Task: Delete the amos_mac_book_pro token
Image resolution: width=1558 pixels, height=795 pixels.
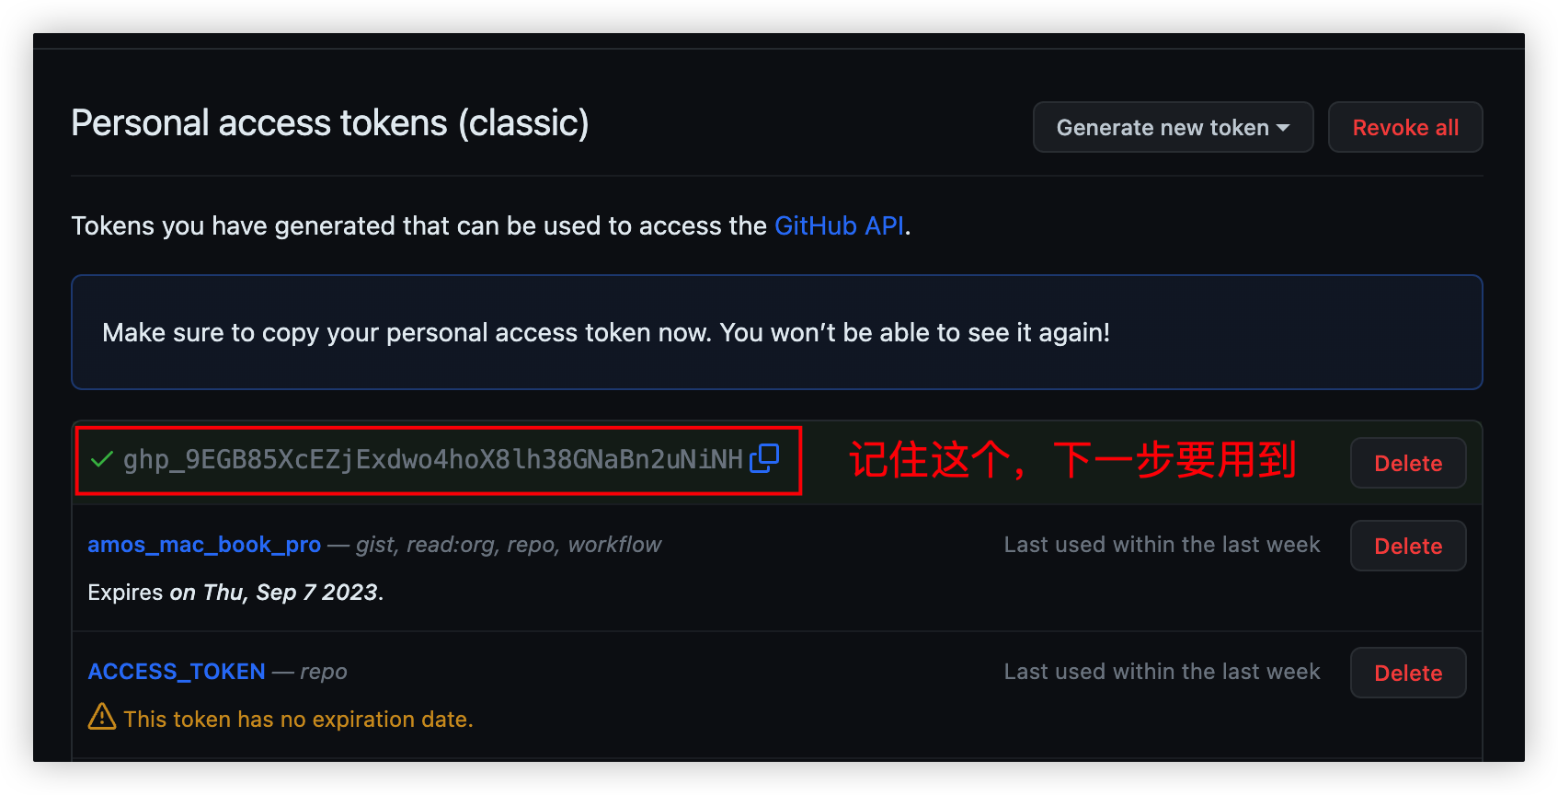Action: point(1407,547)
